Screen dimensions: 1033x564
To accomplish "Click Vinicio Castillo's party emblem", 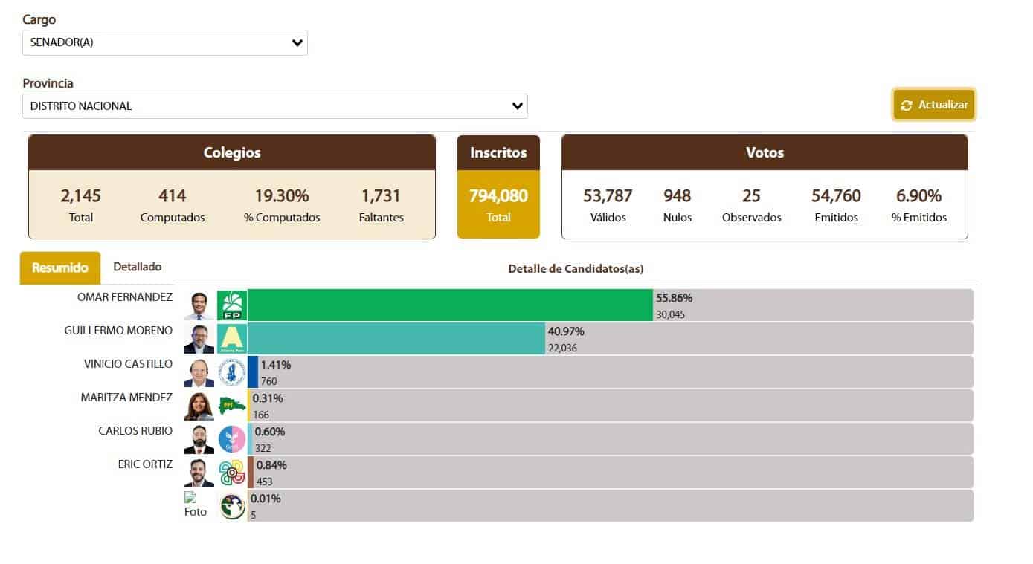I will pyautogui.click(x=231, y=372).
